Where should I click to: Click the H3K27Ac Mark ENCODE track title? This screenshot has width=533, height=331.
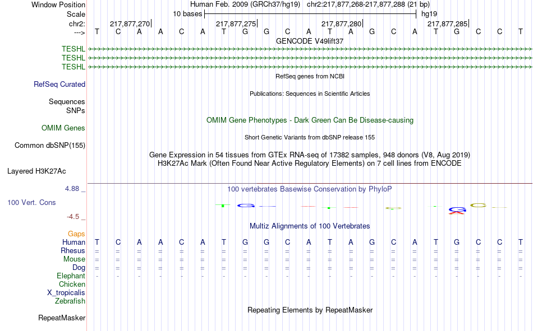[310, 164]
